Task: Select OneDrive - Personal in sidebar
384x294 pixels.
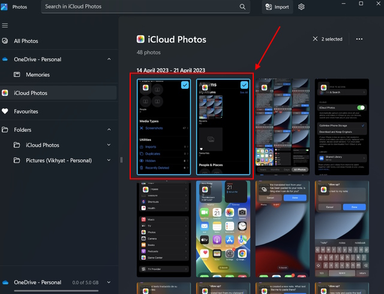Action: coord(38,59)
